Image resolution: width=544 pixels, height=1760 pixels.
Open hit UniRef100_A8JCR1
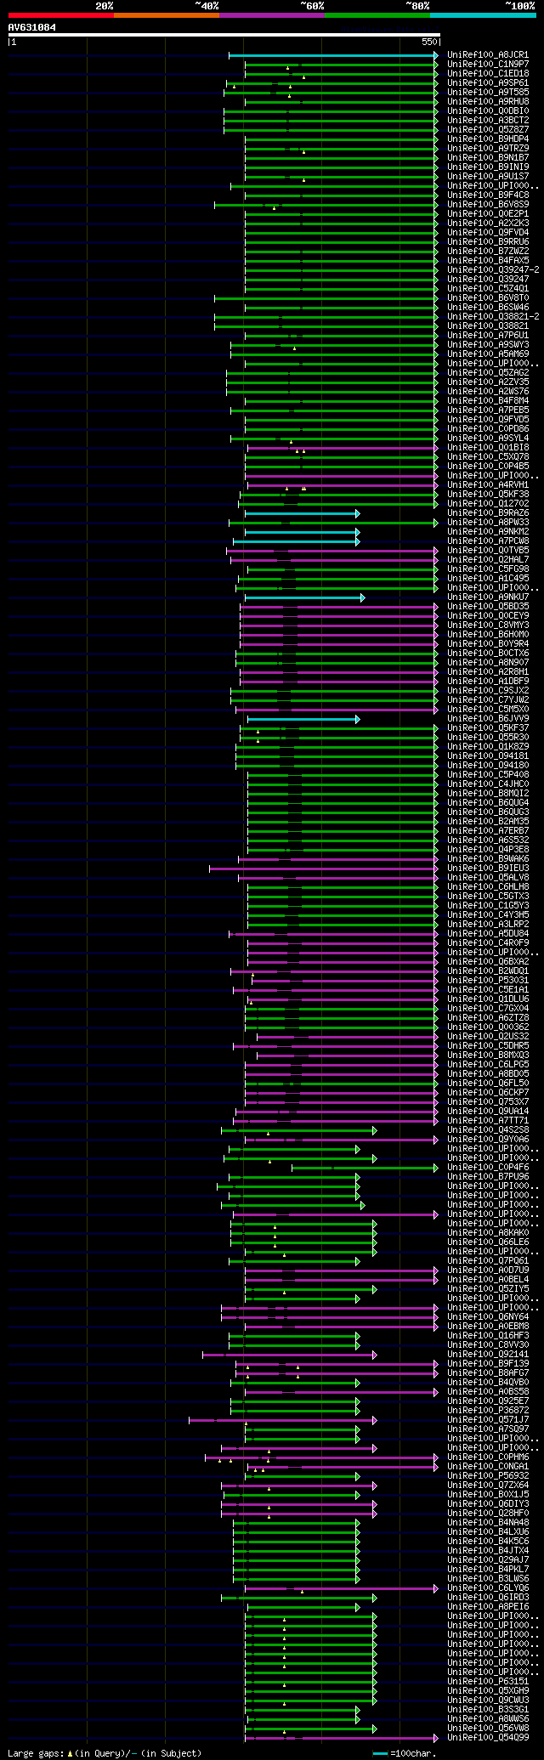(x=488, y=55)
